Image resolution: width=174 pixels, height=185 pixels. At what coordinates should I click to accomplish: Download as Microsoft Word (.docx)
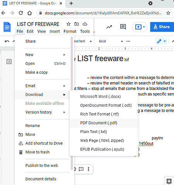[x=104, y=97]
